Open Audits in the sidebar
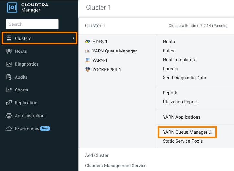 (x=21, y=77)
